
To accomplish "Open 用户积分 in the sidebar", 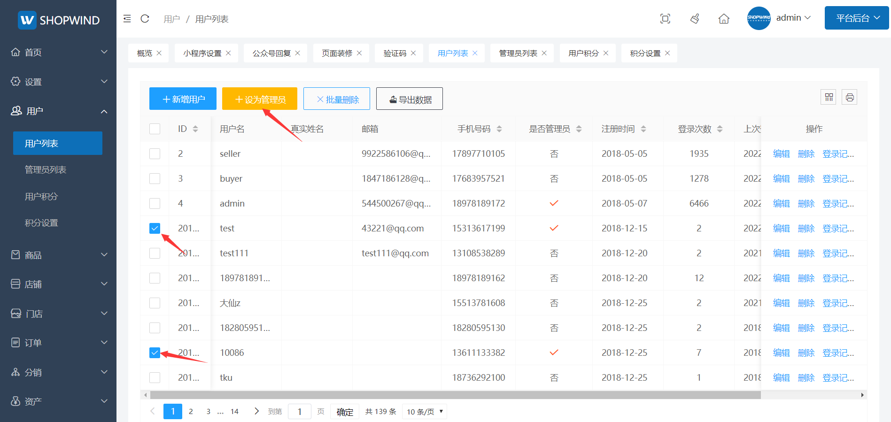I will pos(41,196).
